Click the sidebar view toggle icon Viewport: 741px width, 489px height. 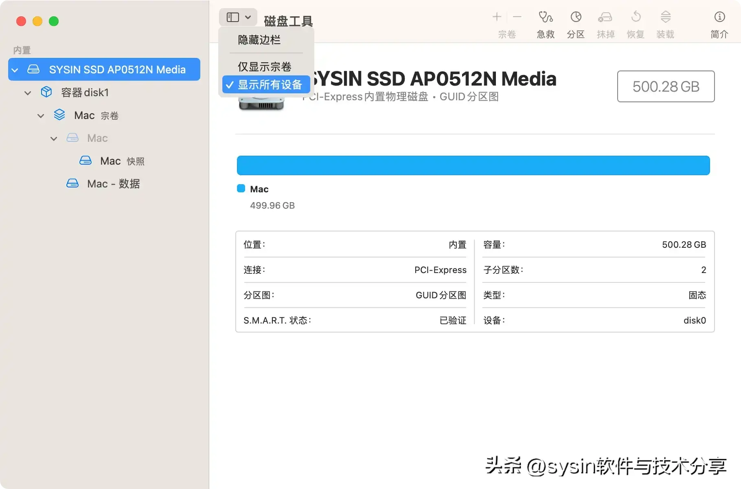click(x=232, y=17)
